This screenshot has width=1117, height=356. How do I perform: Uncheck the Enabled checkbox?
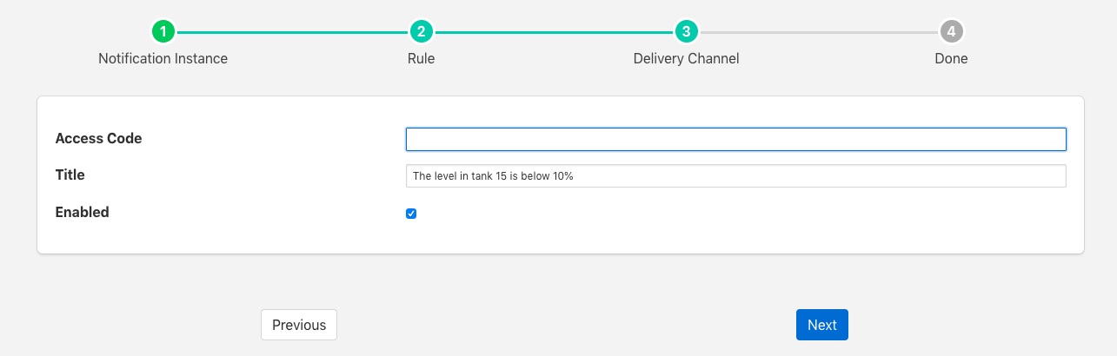pos(411,214)
